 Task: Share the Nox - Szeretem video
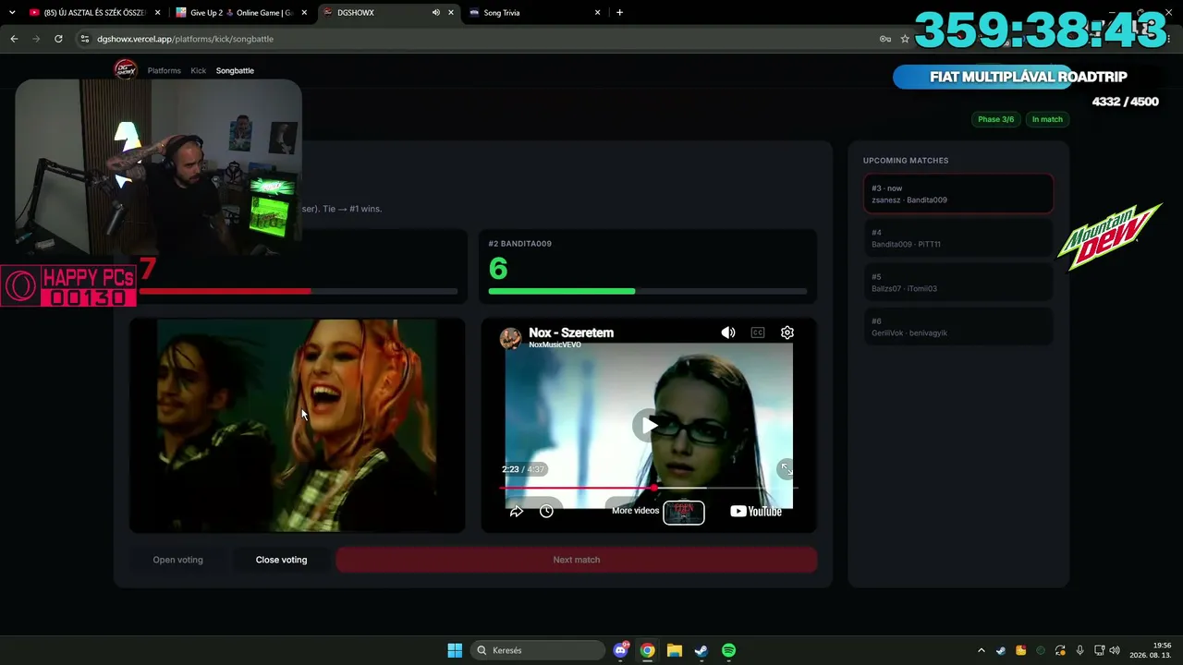[517, 511]
